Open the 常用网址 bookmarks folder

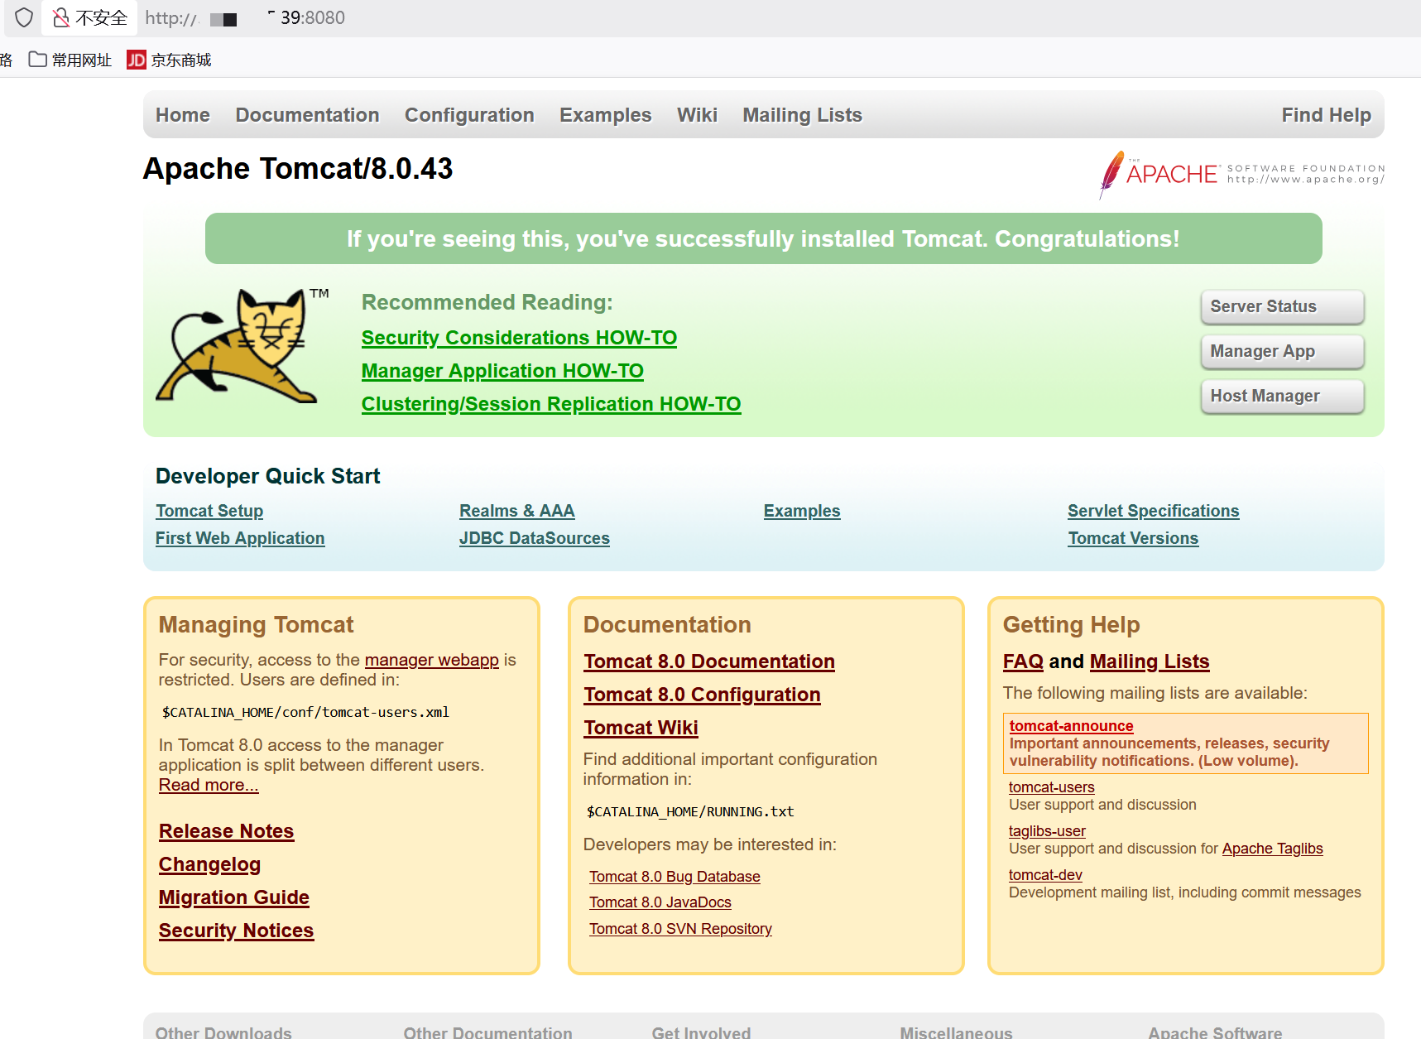tap(70, 60)
